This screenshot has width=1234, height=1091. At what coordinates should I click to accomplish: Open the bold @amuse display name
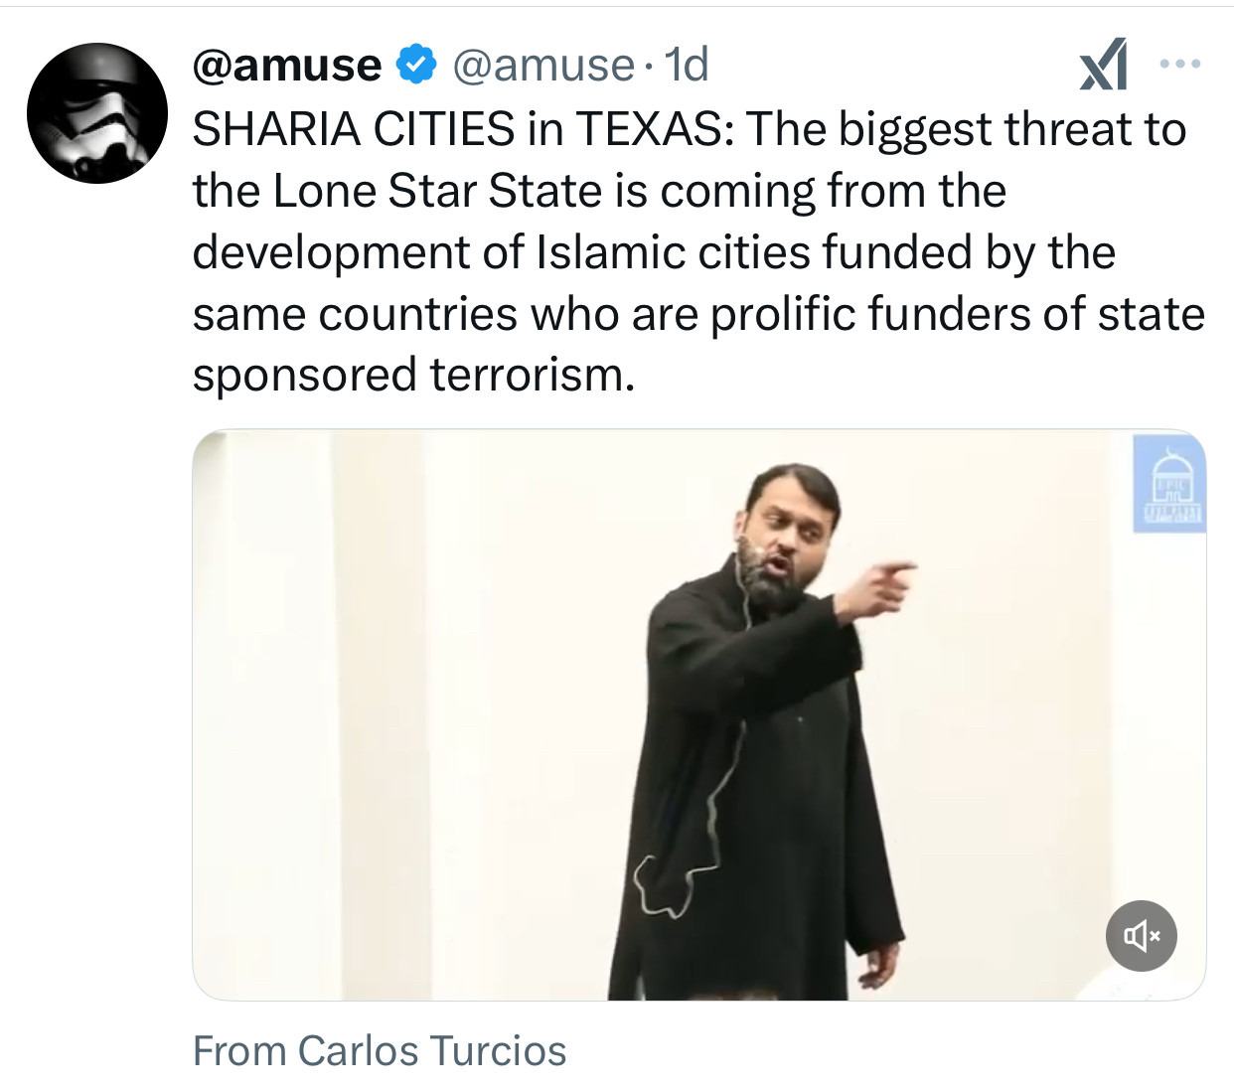pos(286,66)
